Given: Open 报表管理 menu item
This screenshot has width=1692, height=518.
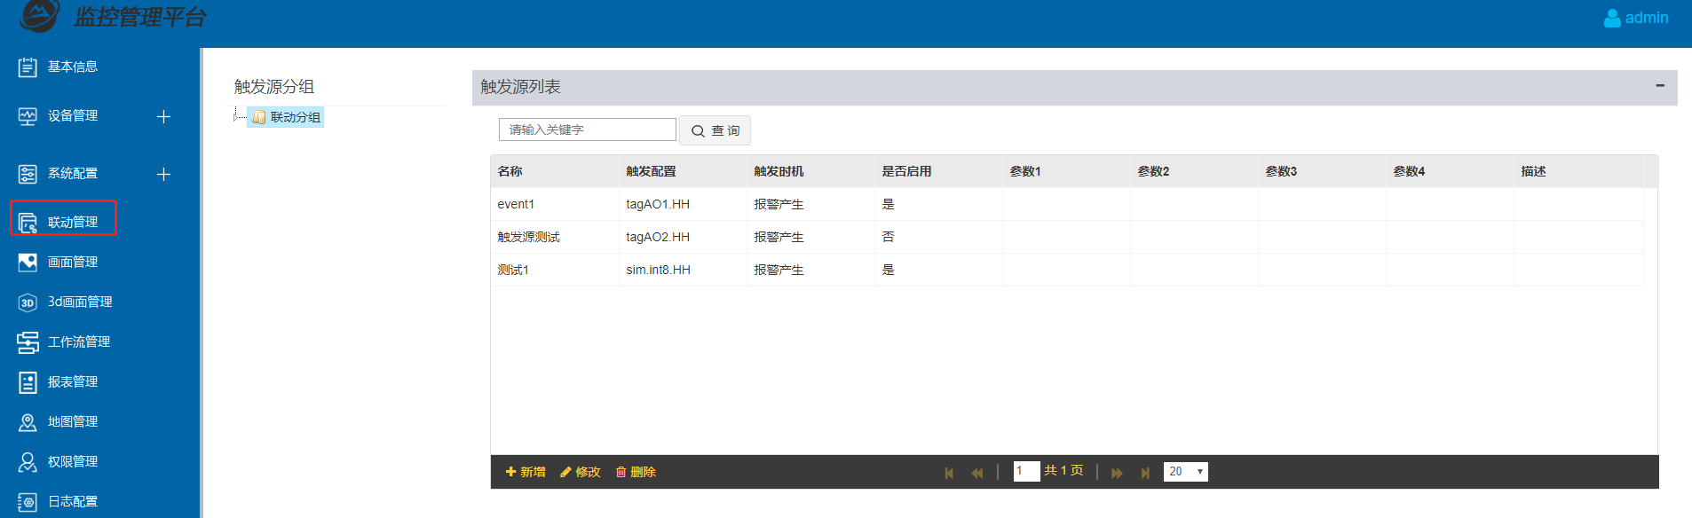Looking at the screenshot, I should click(x=73, y=382).
